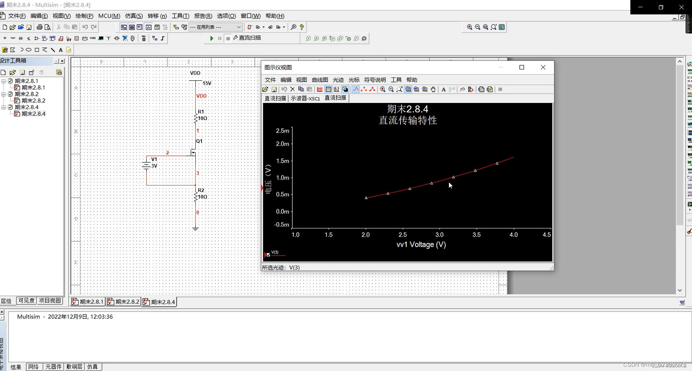Stop the simulation using the stop square
692x371 pixels.
(x=228, y=39)
